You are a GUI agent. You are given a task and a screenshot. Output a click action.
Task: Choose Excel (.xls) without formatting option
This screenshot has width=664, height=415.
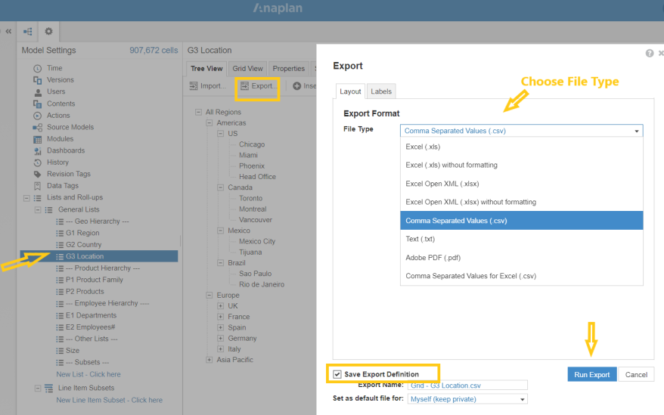(521, 165)
